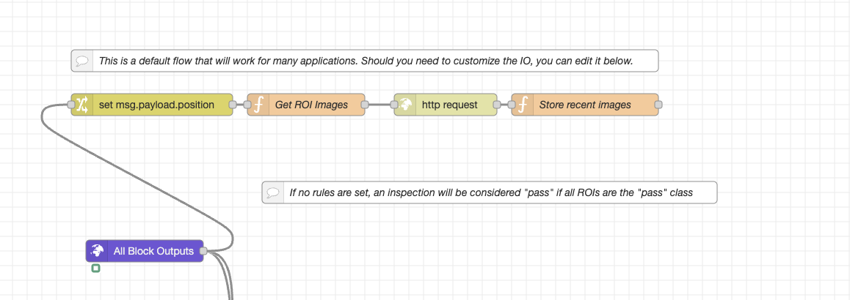Select the 'Get ROI Images' node label
Image resolution: width=850 pixels, height=300 pixels.
[311, 105]
